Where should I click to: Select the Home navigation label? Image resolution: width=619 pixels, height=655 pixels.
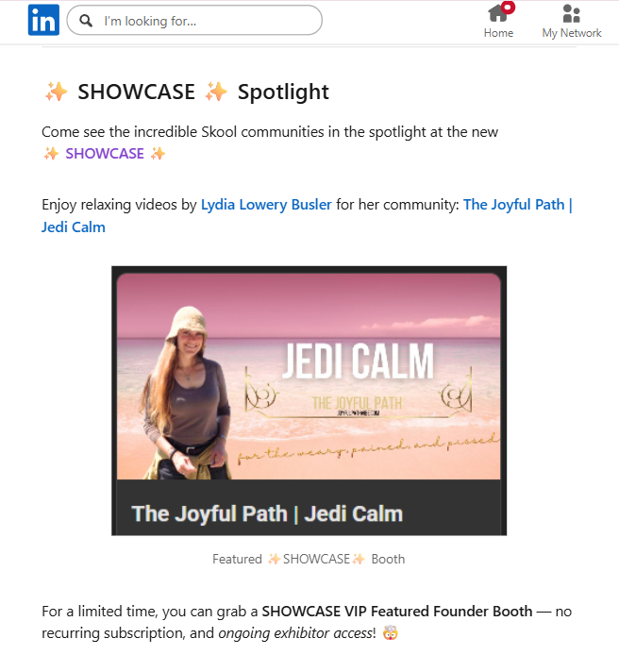498,33
